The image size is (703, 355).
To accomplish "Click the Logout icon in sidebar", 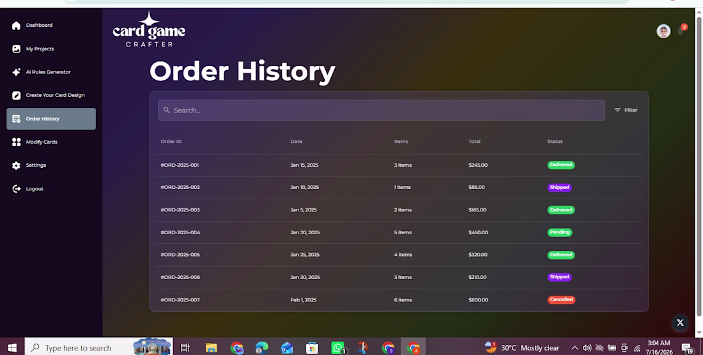I will 16,189.
